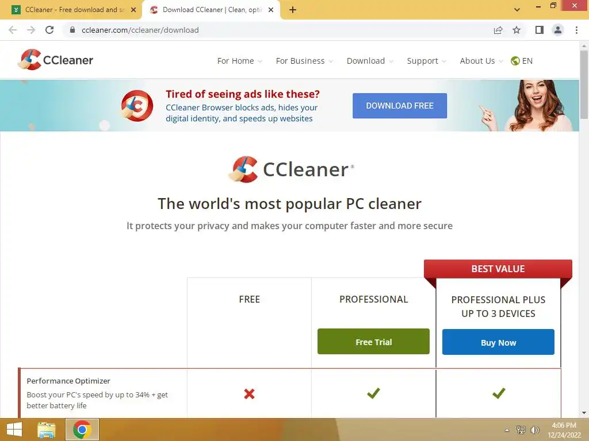Click the PROFESSIONAL column heading
The width and height of the screenshot is (589, 441).
tap(374, 299)
